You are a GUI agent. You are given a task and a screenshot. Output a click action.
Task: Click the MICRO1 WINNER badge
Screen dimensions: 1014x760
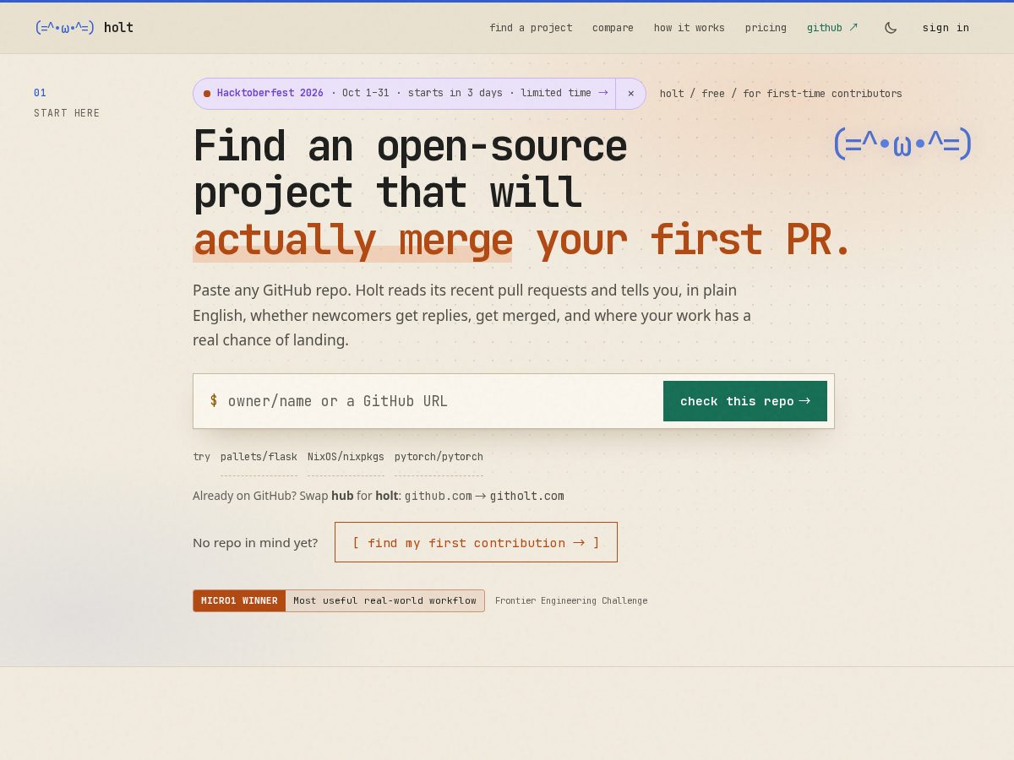click(x=239, y=601)
